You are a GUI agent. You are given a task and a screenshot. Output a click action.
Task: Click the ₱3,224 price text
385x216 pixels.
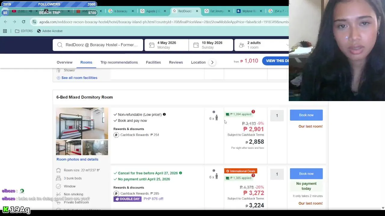coord(254,205)
